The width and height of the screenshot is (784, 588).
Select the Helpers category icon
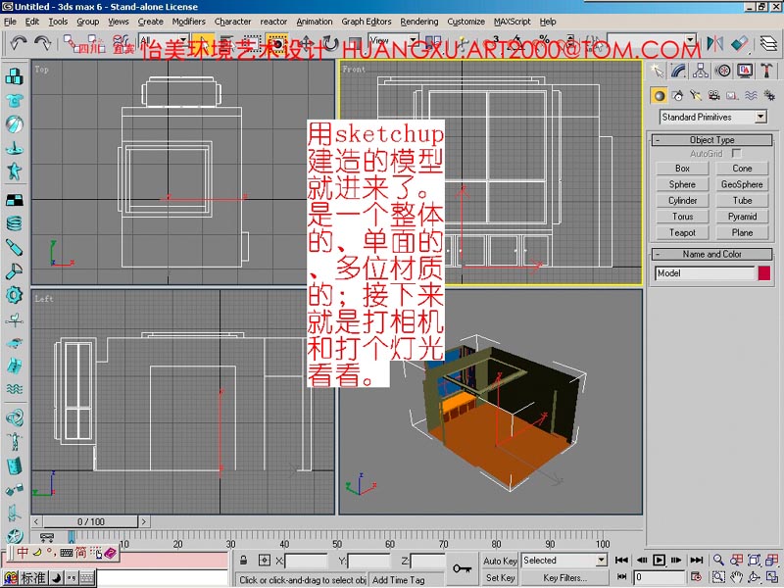pyautogui.click(x=732, y=95)
